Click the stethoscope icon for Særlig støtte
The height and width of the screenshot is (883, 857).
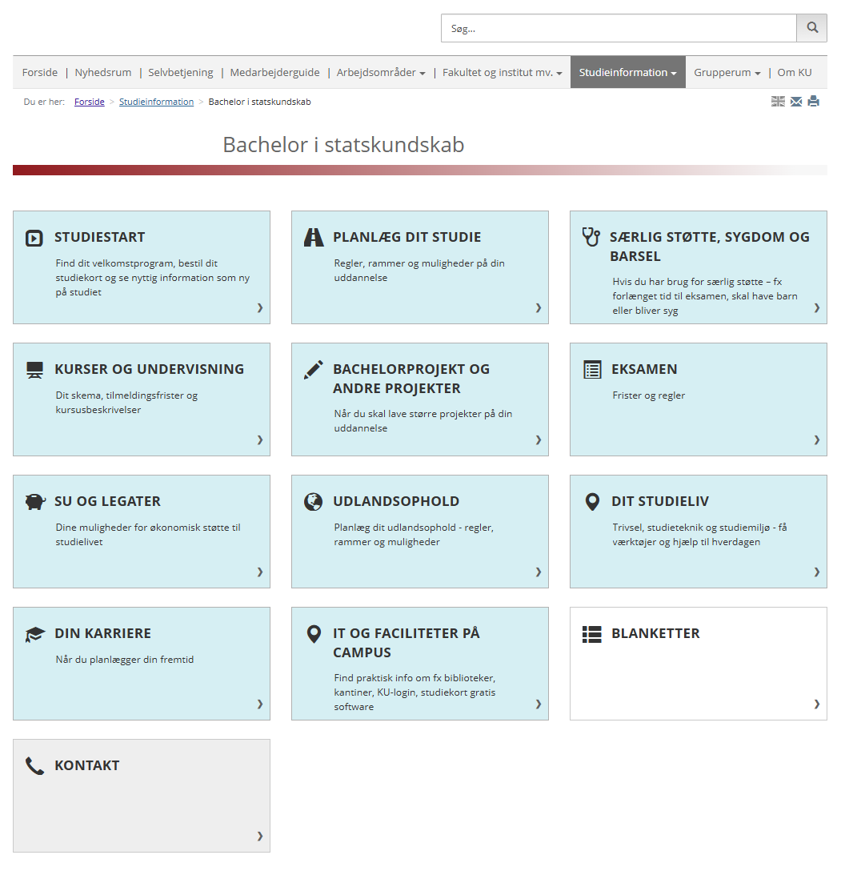tap(591, 236)
